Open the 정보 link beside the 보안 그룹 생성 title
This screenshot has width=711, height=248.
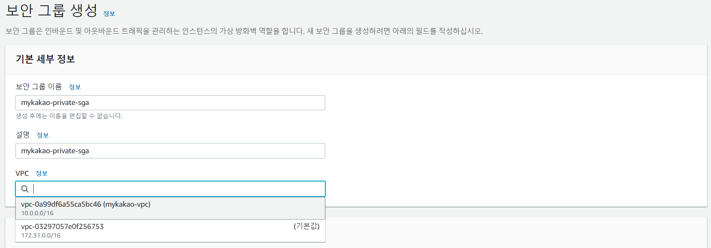(109, 14)
